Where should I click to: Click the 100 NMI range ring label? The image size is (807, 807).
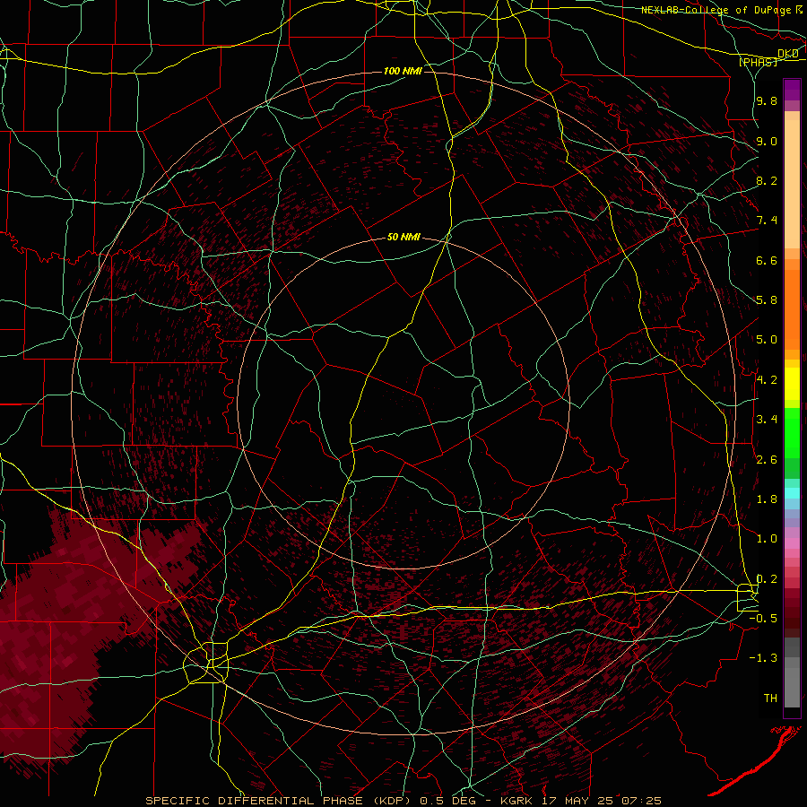[403, 71]
